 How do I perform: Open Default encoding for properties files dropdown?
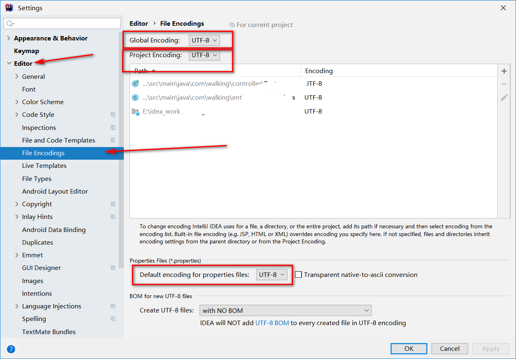tap(272, 274)
